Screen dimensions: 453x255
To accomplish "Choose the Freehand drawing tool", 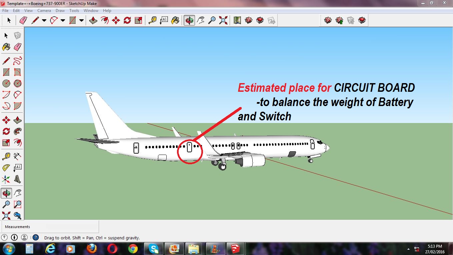I will [x=17, y=61].
